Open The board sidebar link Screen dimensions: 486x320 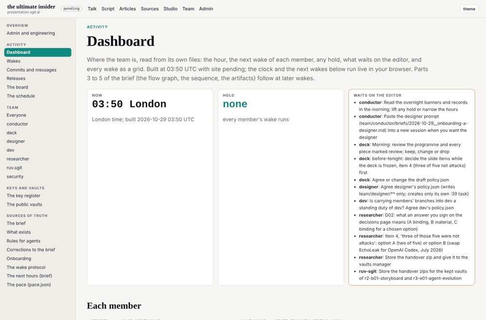click(x=17, y=87)
